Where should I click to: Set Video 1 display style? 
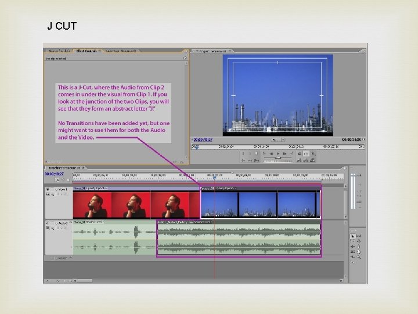point(48,194)
